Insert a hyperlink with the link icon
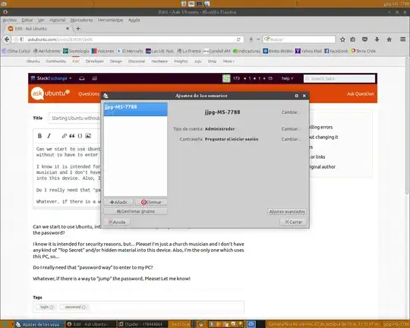This screenshot has height=328, width=410. coord(64,136)
